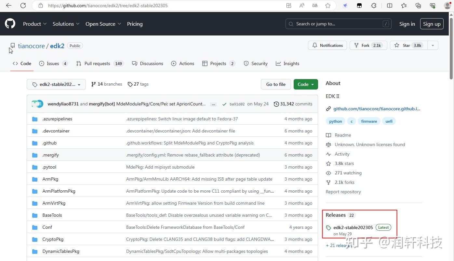
Task: Click the Sign up button
Action: (432, 24)
